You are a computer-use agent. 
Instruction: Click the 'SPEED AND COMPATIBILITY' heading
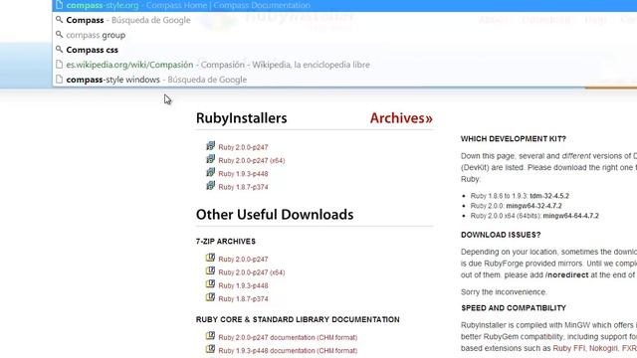514,308
